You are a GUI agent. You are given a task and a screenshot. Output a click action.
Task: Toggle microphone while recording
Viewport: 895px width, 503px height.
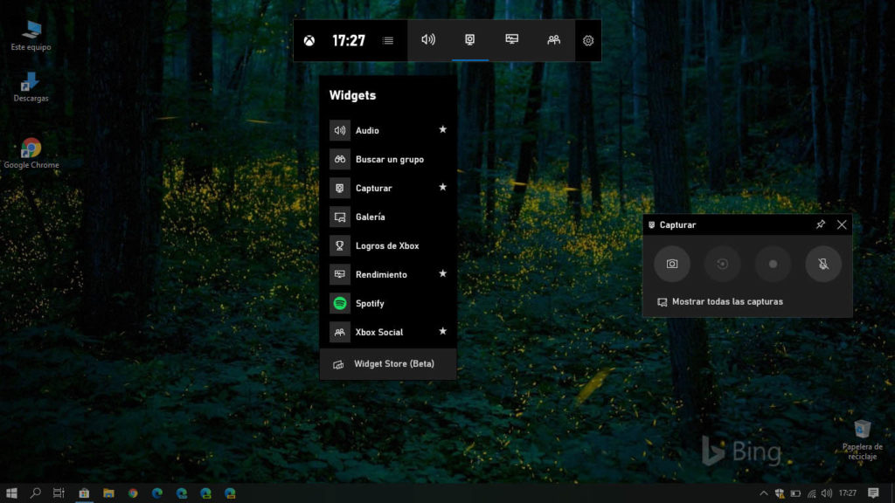click(x=823, y=264)
